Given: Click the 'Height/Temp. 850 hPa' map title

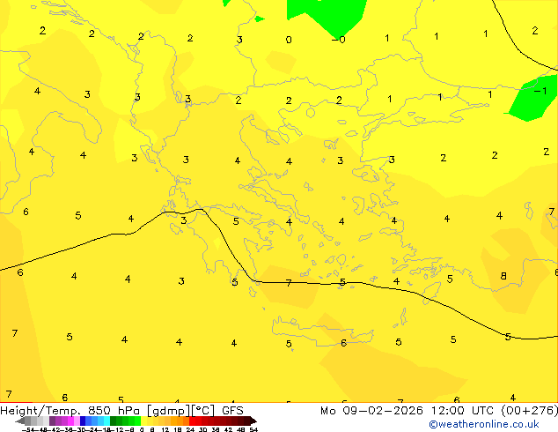Looking at the screenshot, I should click(x=70, y=411).
